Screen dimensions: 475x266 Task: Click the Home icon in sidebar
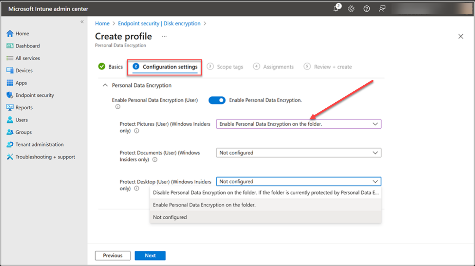coord(10,33)
